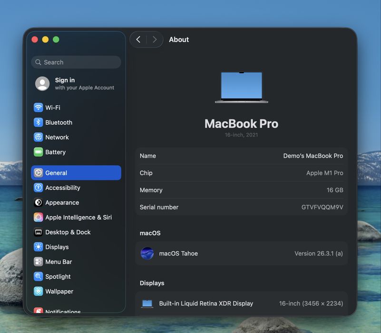Click the General gear icon
This screenshot has height=333, width=381.
click(38, 173)
